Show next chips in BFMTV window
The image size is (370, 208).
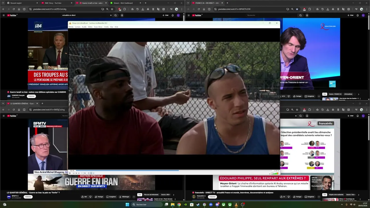(x=173, y=195)
